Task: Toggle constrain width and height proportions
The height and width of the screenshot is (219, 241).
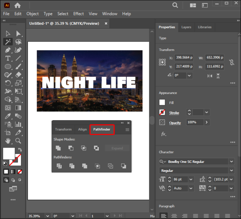Action: 232,63
